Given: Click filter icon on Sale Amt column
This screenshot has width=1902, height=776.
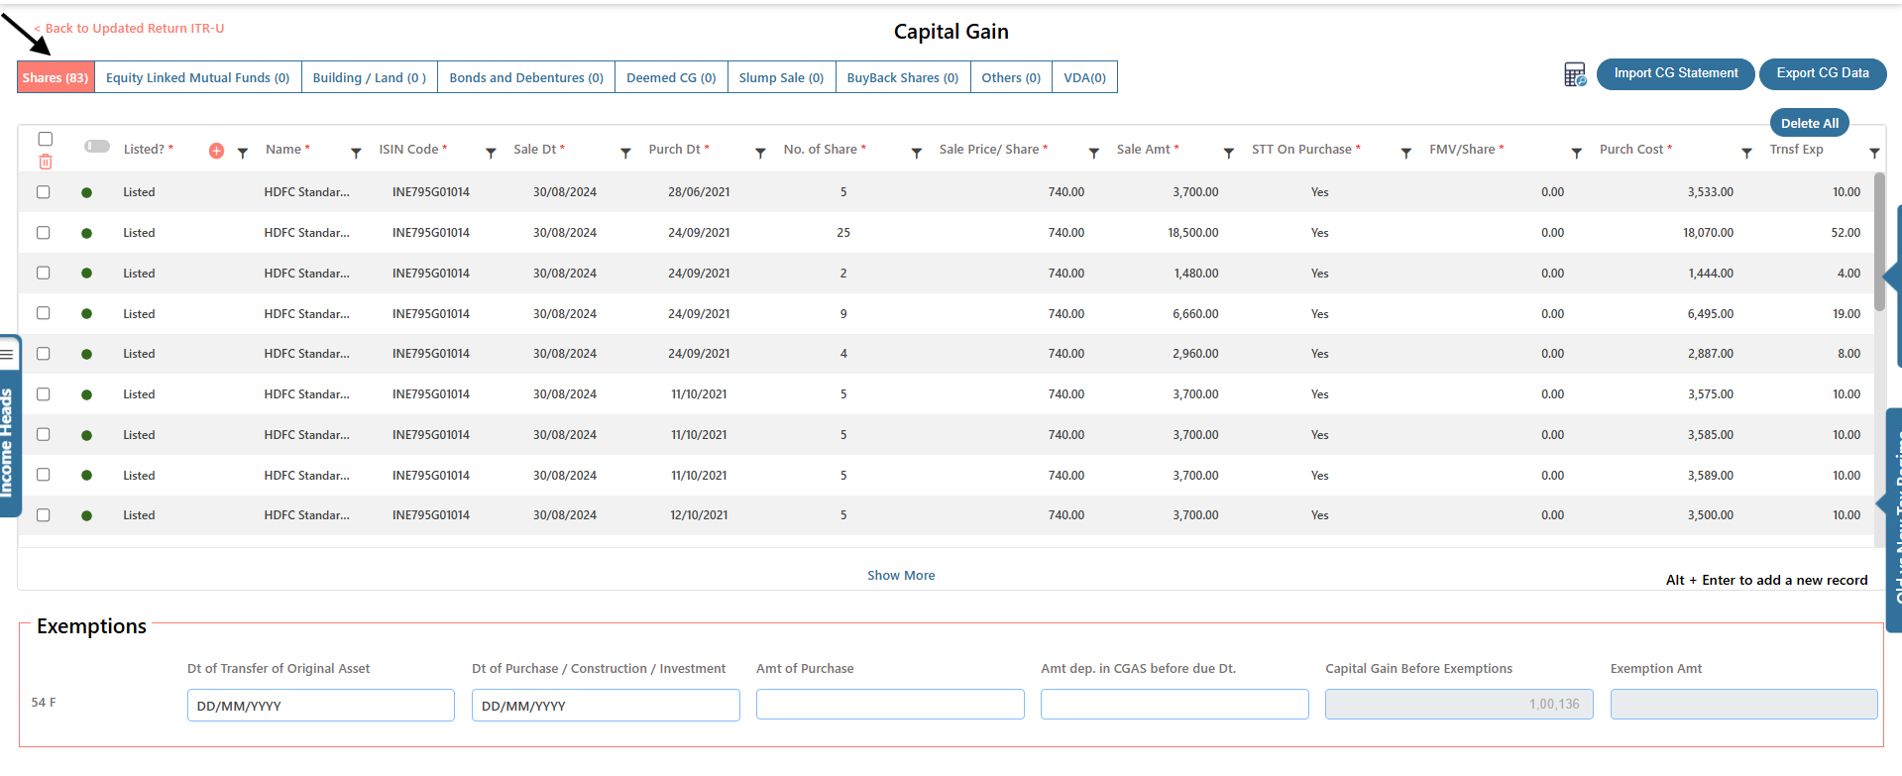Looking at the screenshot, I should [x=1228, y=154].
